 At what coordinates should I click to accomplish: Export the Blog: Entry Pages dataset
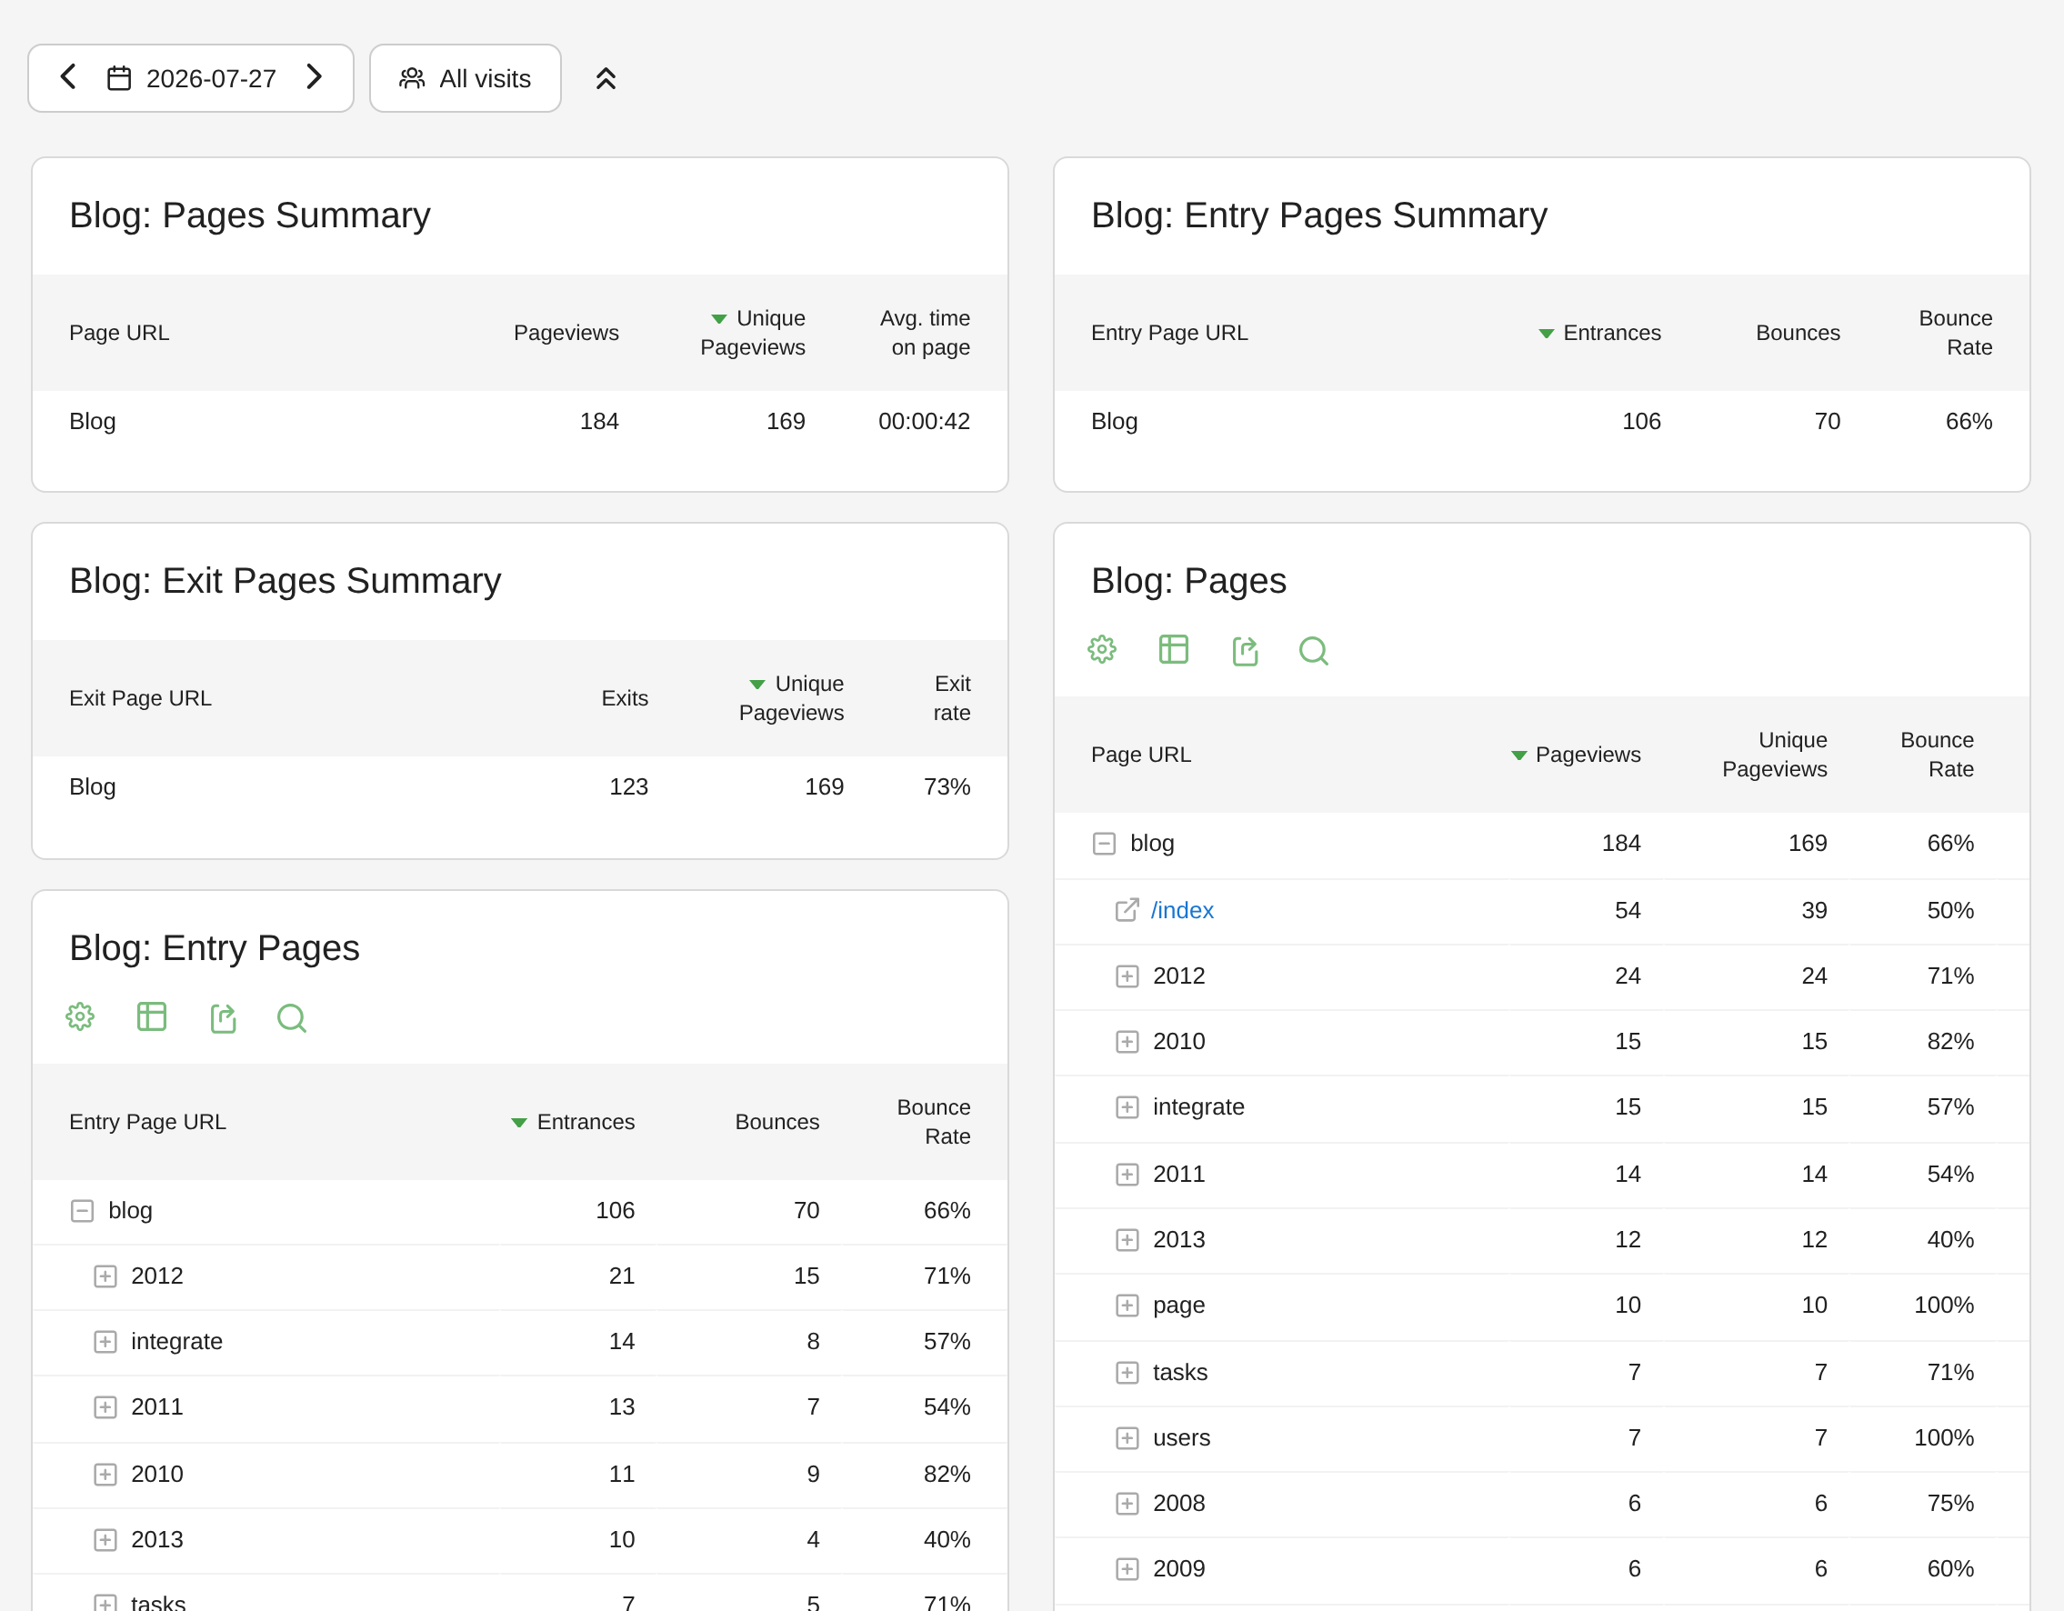[x=223, y=1017]
